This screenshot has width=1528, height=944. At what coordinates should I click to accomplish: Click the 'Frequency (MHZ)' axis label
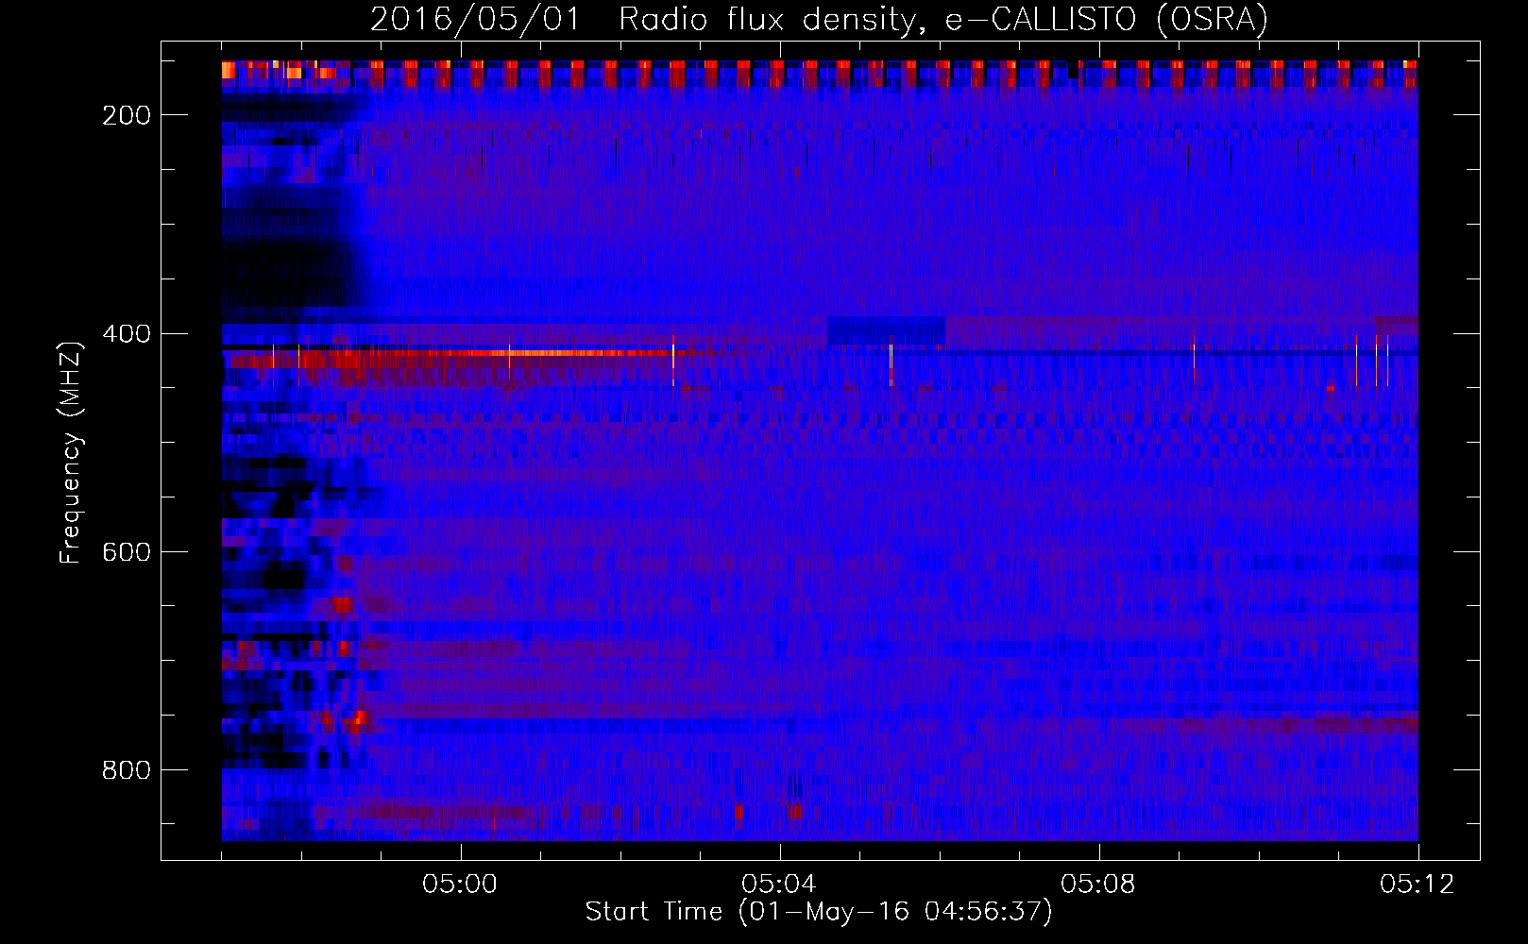[71, 452]
